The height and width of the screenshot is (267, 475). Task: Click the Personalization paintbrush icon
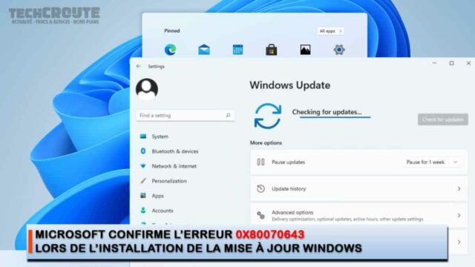[x=143, y=181]
